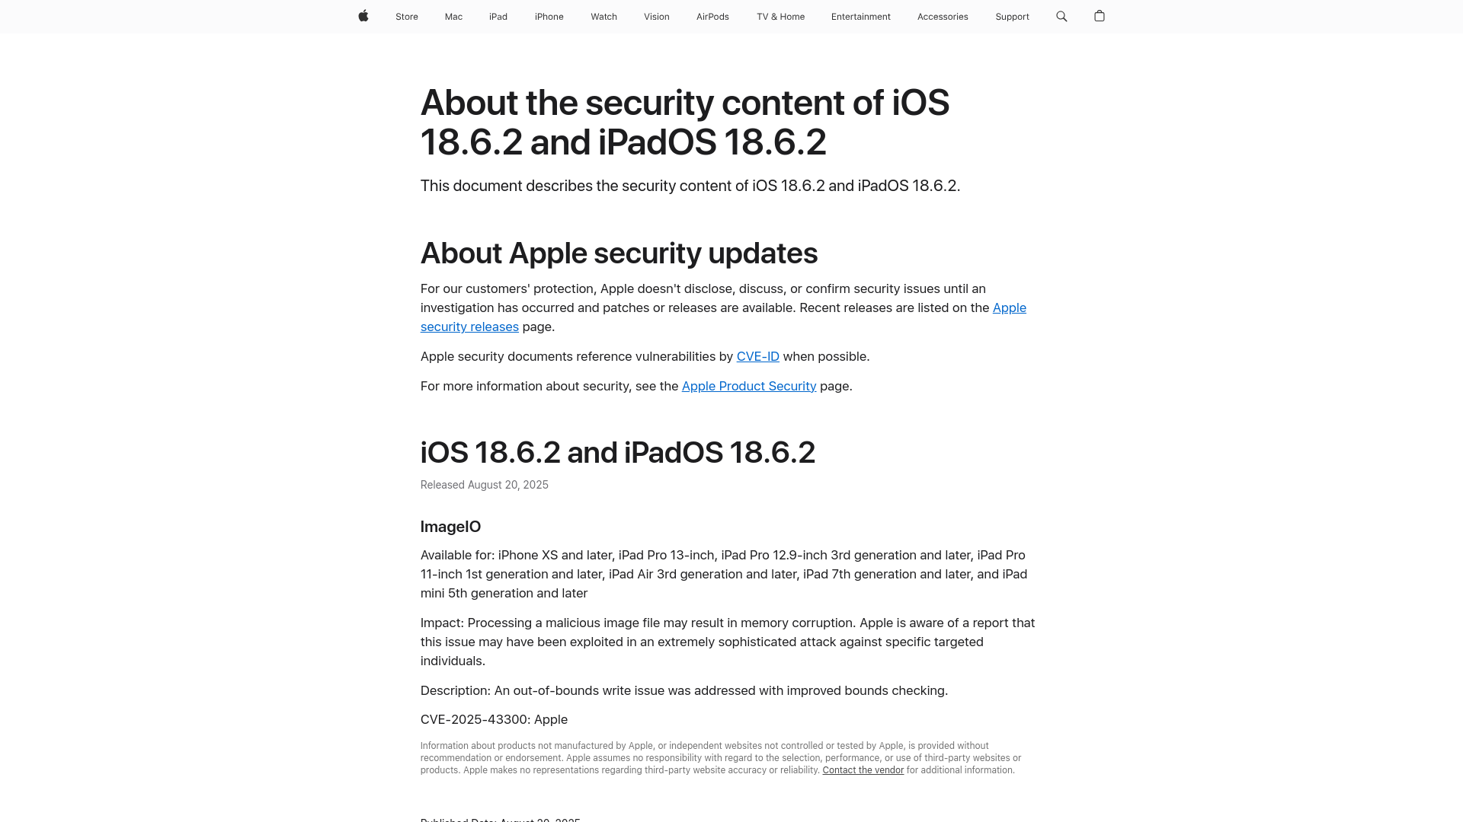Open the CVE-ID link
This screenshot has height=822, width=1463.
757,356
